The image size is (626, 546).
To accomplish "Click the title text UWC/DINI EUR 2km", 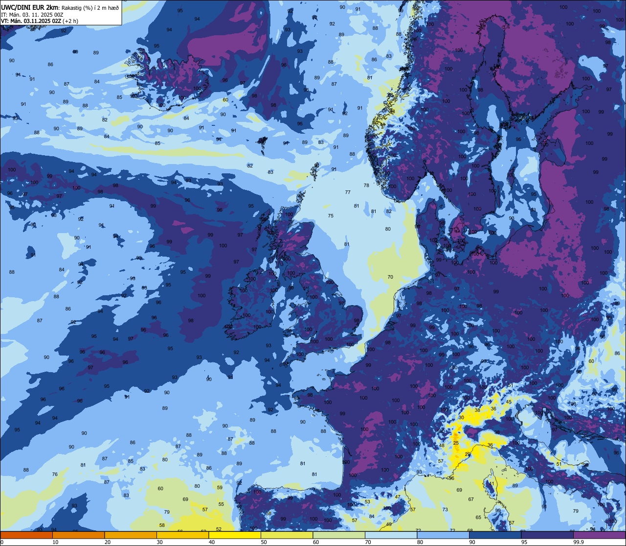I will pos(30,6).
